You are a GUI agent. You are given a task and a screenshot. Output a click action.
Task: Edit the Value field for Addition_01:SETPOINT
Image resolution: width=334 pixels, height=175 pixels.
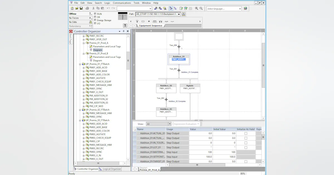[x=200, y=157]
